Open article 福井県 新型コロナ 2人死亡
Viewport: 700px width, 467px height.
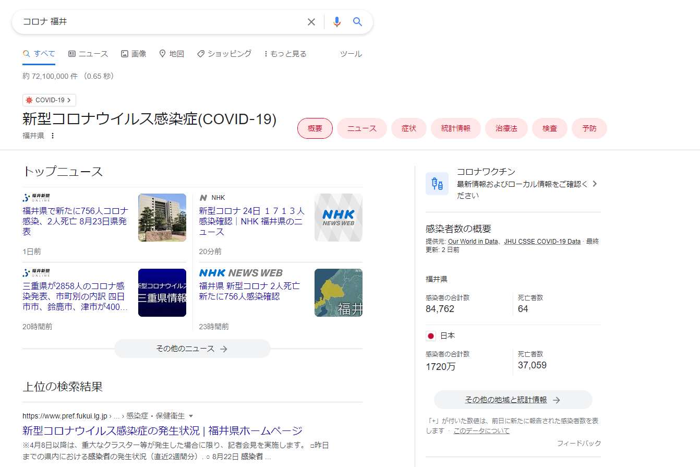pos(249,291)
